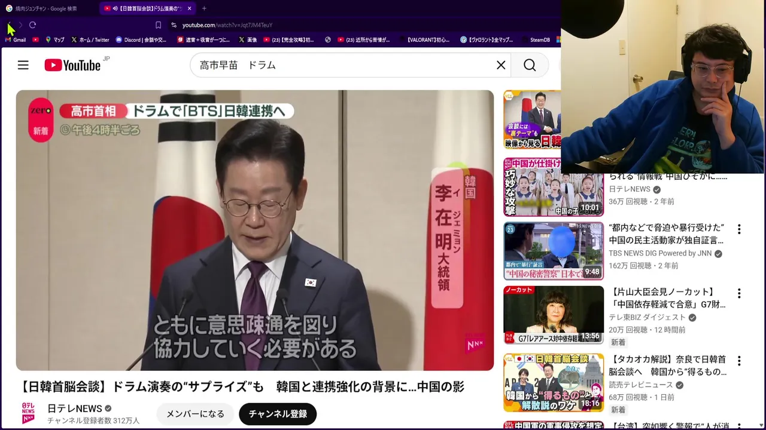Image resolution: width=766 pixels, height=430 pixels.
Task: Open the 【ヴァロラント】全マップ bookmark
Action: pos(487,40)
